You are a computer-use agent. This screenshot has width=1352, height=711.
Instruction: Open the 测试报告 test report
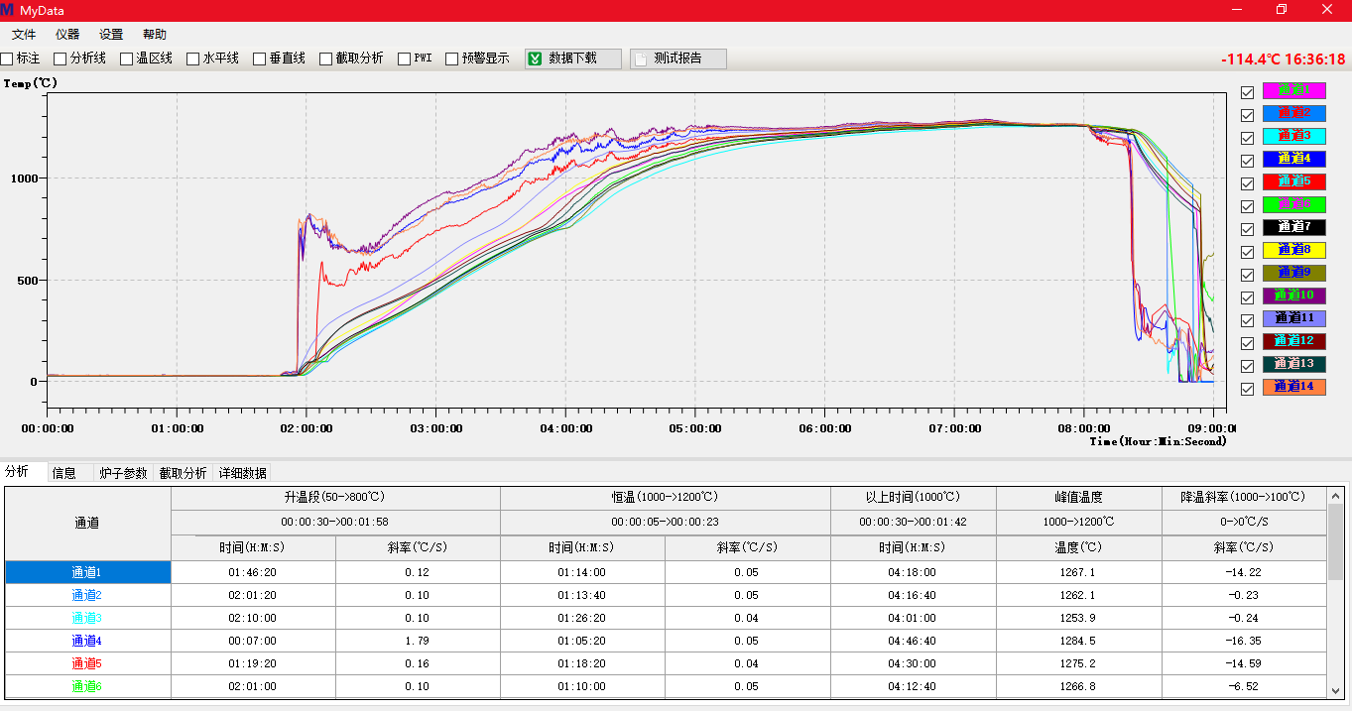677,59
